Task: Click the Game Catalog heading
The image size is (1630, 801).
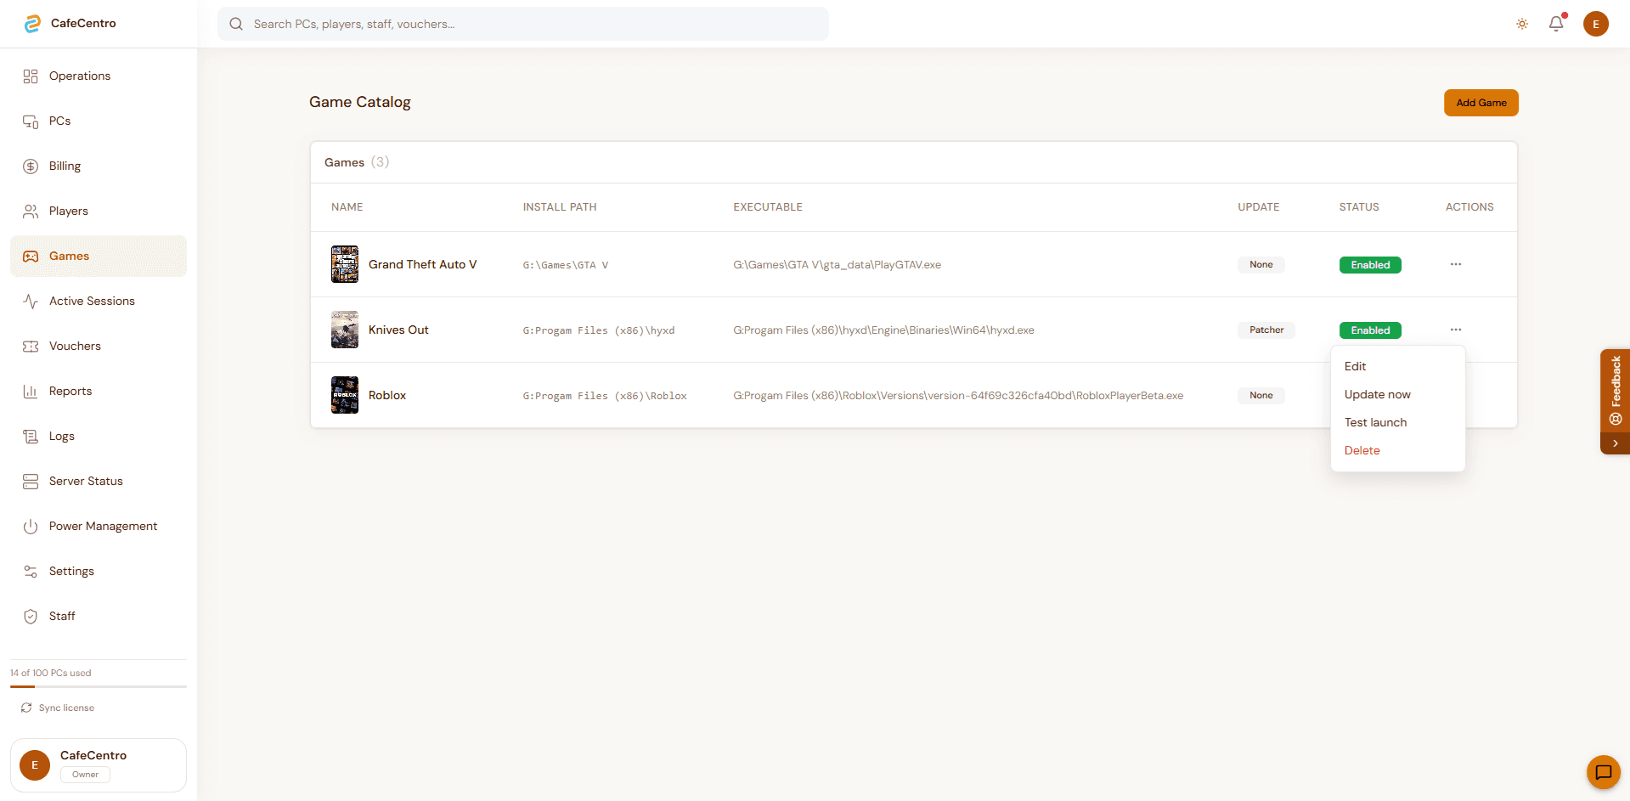Action: click(x=360, y=102)
